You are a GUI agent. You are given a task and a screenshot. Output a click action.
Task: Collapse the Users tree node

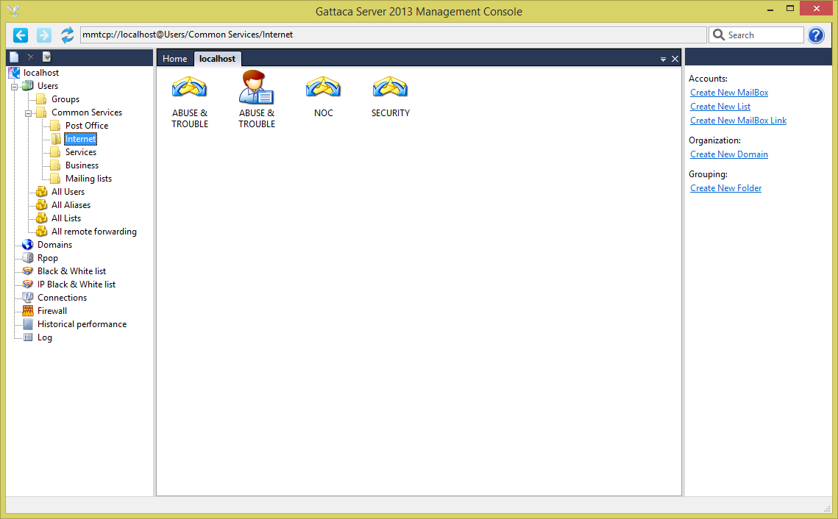(x=14, y=86)
